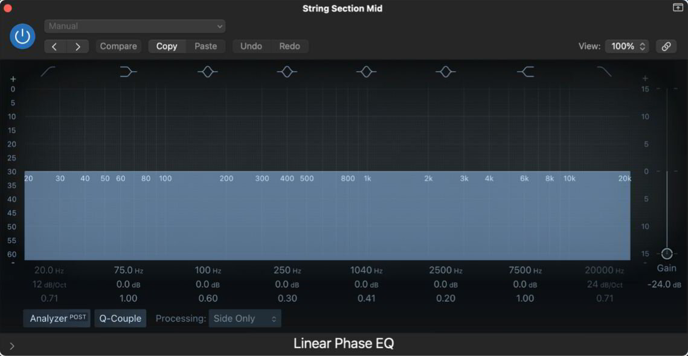
Task: Go to previous preset arrow
Action: [x=56, y=46]
